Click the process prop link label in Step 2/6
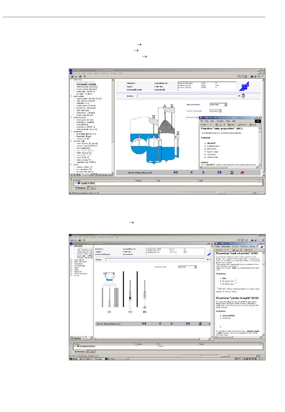 (192, 117)
